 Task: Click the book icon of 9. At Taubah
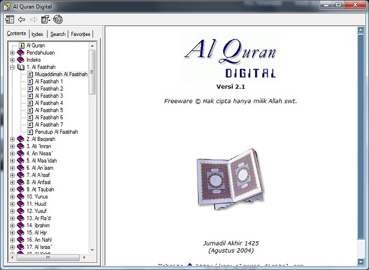click(x=21, y=189)
